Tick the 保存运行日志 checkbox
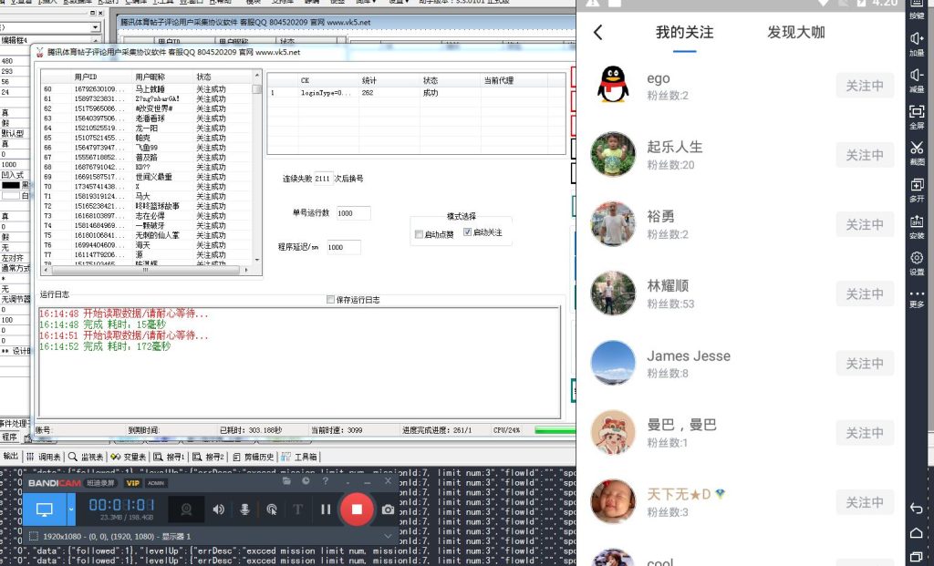 click(x=331, y=300)
